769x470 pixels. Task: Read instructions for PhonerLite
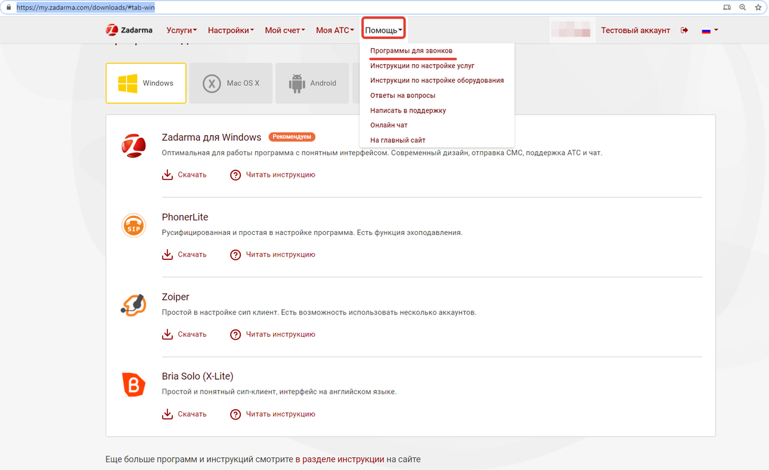pos(281,255)
